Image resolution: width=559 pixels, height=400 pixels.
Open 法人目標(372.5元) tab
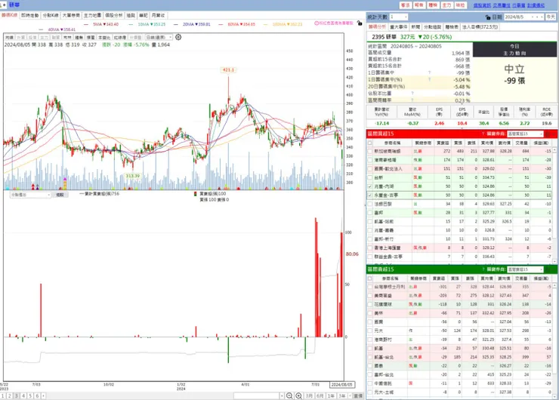click(480, 27)
